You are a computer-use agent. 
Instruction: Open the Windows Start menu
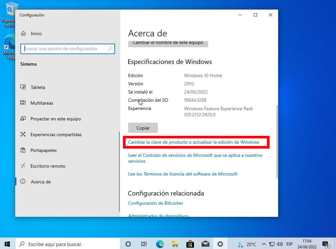(7, 244)
